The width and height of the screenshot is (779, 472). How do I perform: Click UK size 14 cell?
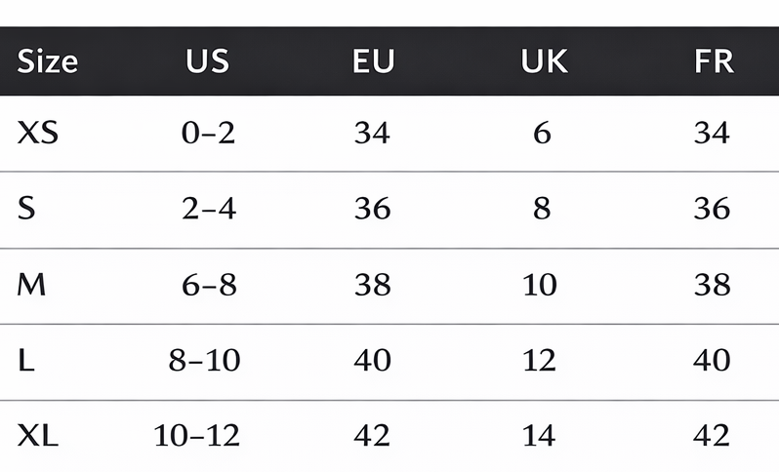click(x=540, y=435)
